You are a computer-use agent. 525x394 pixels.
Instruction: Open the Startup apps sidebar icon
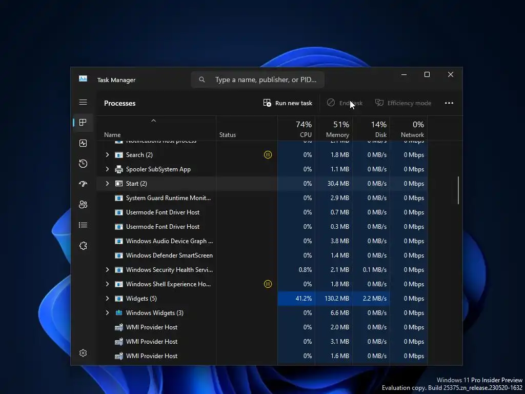click(x=83, y=184)
